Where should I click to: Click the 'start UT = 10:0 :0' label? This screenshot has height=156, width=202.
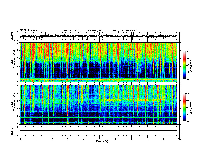123,31
